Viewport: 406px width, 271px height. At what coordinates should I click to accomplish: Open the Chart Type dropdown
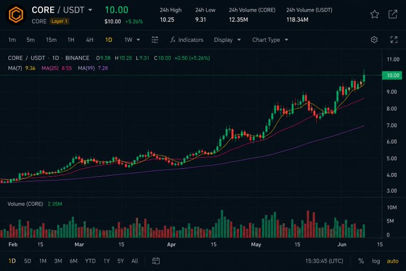tap(270, 39)
